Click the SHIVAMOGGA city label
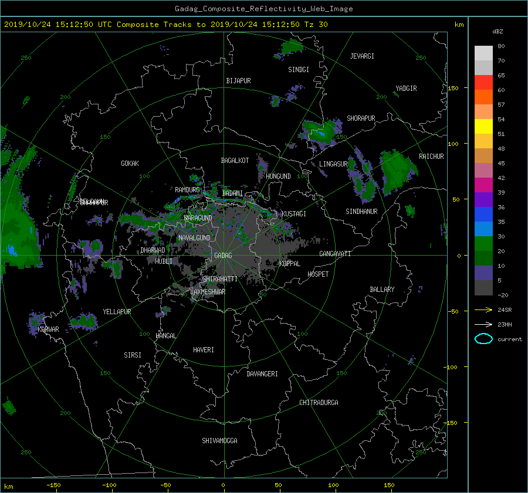 coord(219,440)
